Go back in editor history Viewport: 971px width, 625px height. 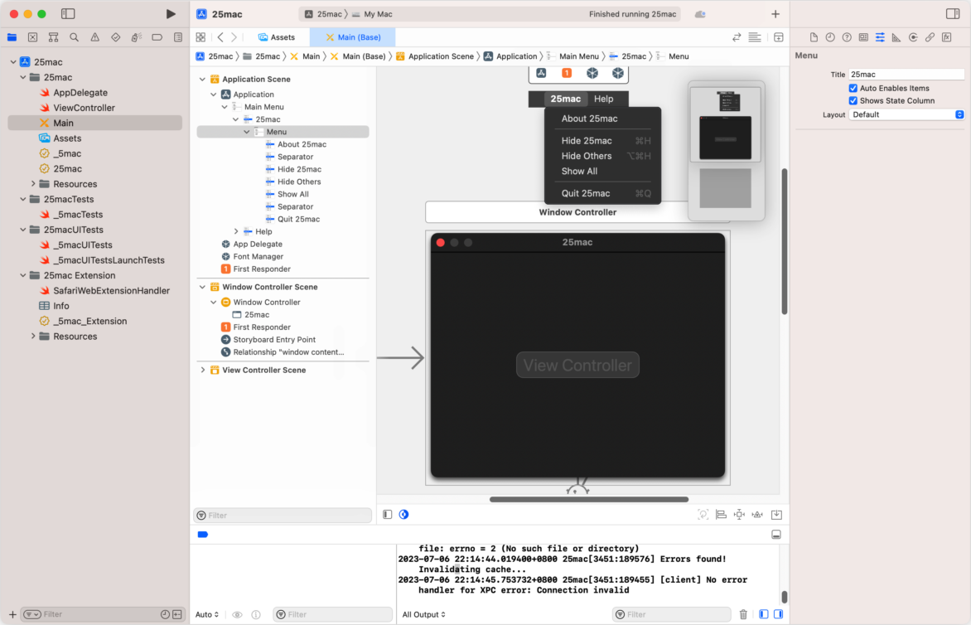[x=220, y=37]
